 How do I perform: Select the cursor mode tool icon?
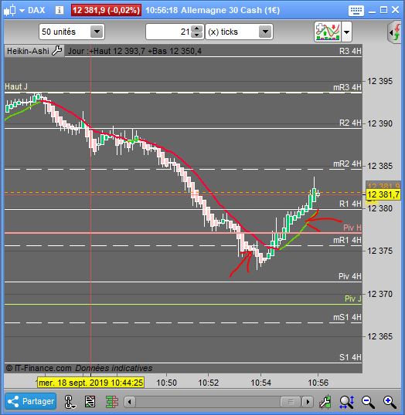coord(70,402)
